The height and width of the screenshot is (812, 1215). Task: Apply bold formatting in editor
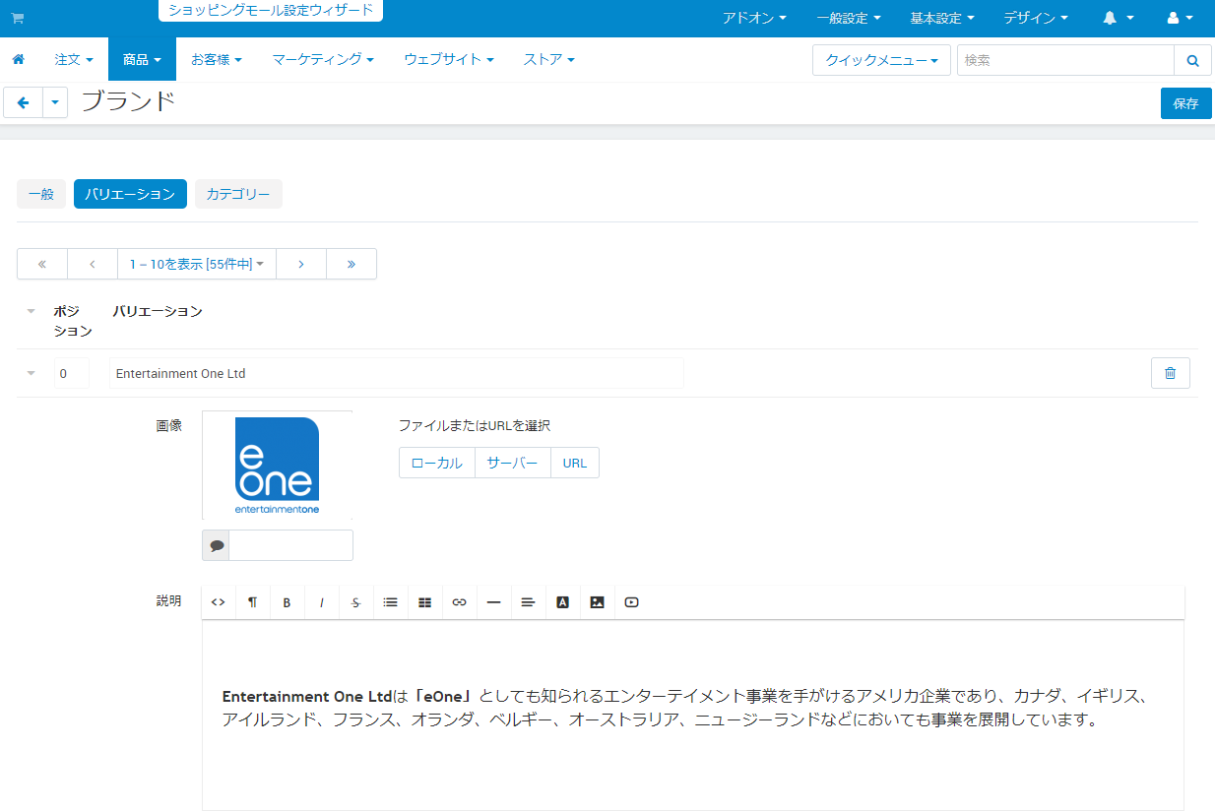click(288, 602)
